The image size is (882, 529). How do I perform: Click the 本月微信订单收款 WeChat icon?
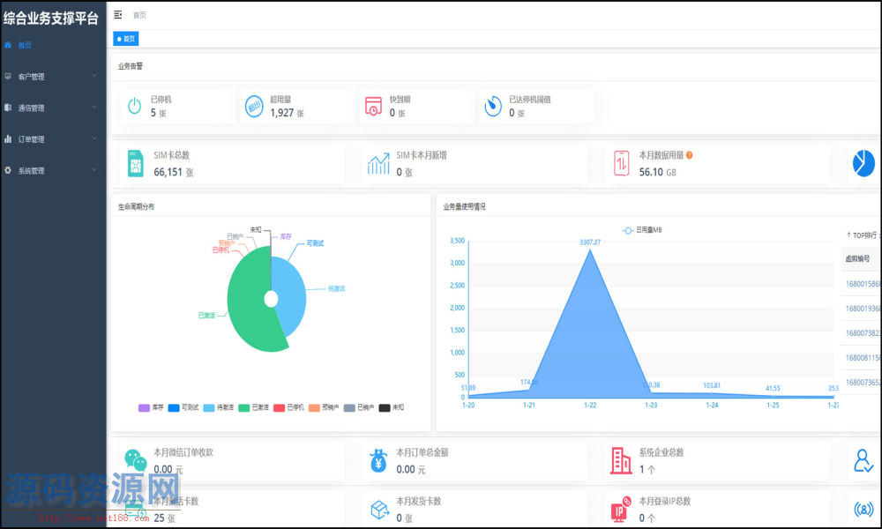pos(135,459)
